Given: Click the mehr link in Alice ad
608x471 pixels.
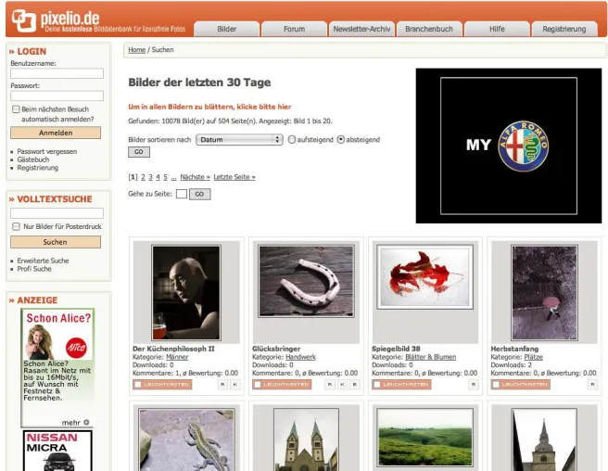Looking at the screenshot, I should [x=71, y=423].
